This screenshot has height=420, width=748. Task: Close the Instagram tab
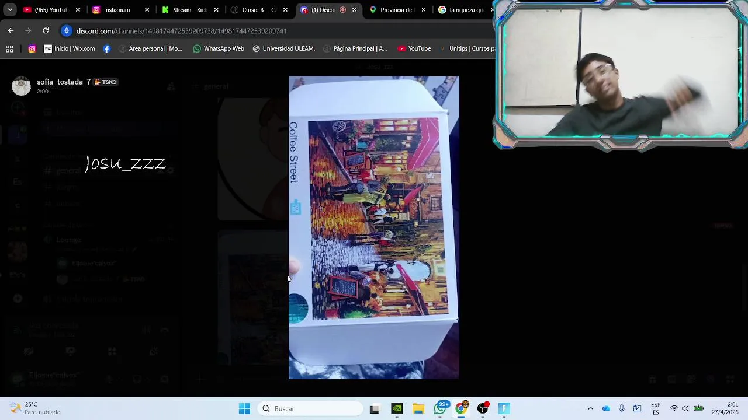147,10
